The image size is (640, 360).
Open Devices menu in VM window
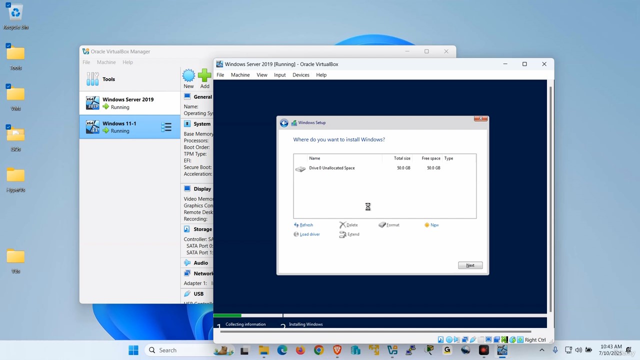300,75
